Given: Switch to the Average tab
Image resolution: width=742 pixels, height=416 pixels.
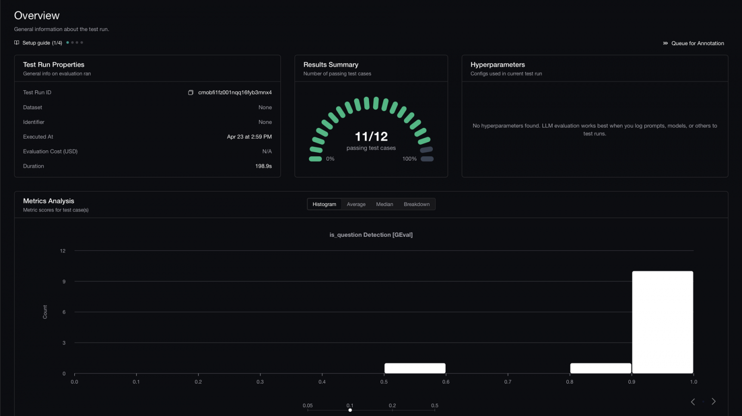Looking at the screenshot, I should (x=356, y=204).
